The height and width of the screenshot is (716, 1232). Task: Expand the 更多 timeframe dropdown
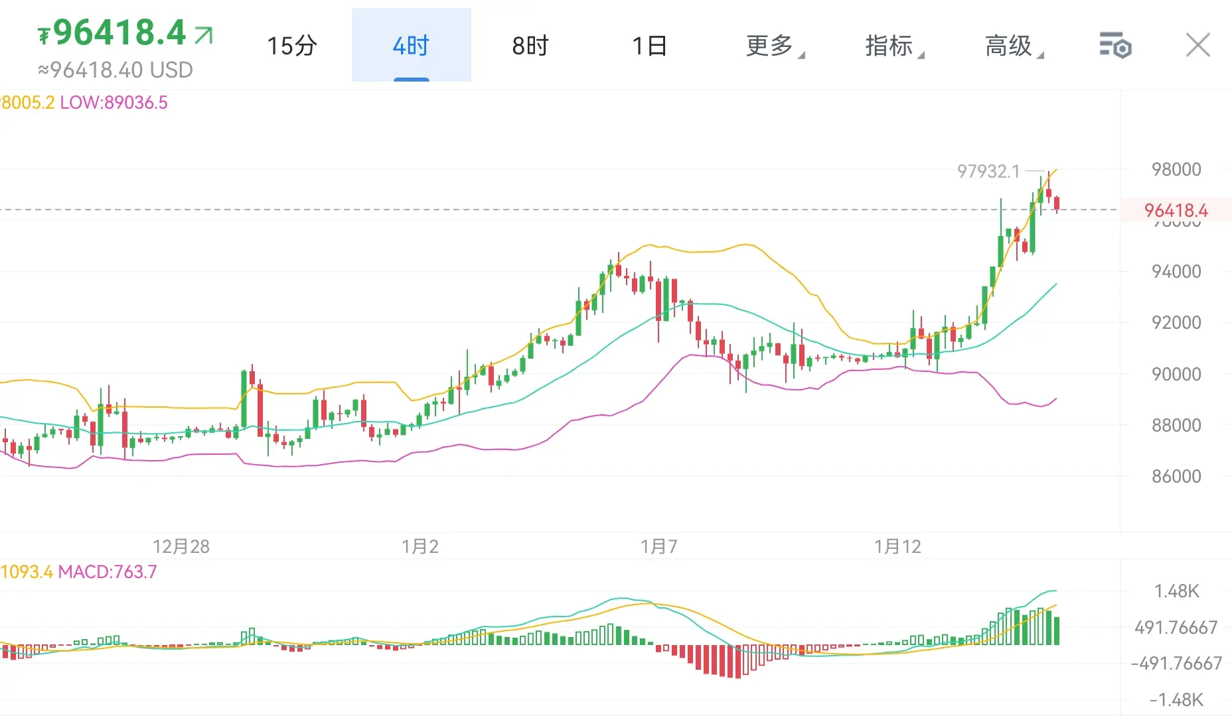pos(775,46)
